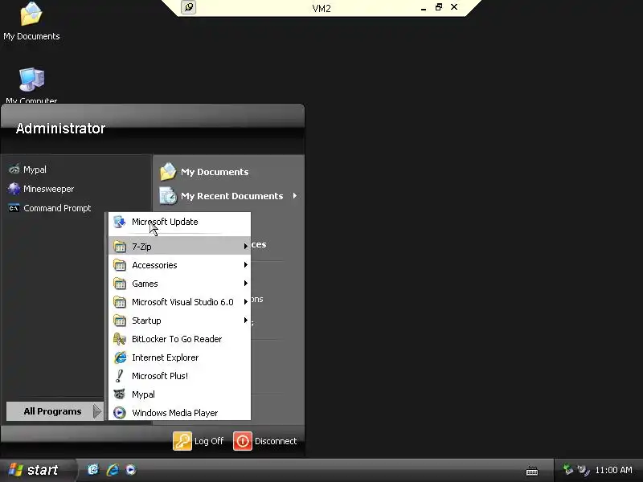Click the Log Off key icon
The height and width of the screenshot is (482, 643).
click(x=182, y=441)
